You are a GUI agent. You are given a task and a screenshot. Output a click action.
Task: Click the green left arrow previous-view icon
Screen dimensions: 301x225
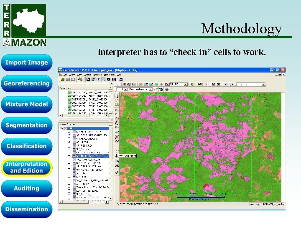(156, 84)
